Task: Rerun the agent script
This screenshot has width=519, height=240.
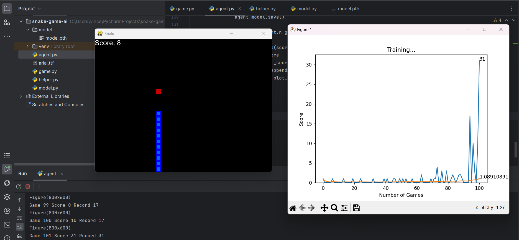Action: click(x=19, y=187)
